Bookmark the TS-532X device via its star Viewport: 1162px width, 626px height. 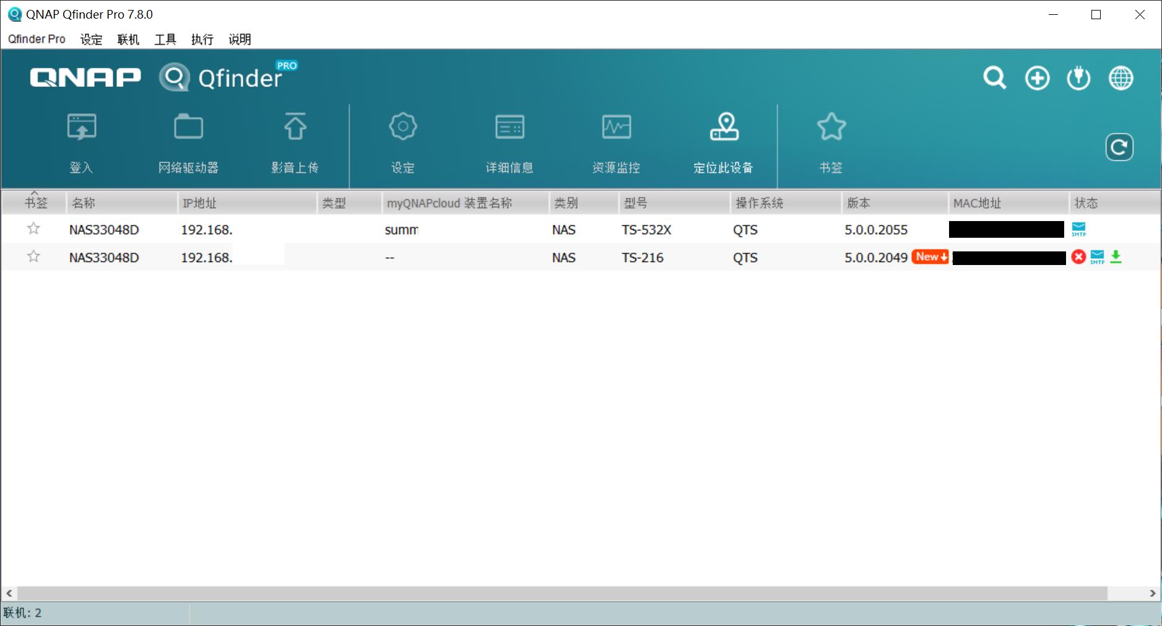34,228
